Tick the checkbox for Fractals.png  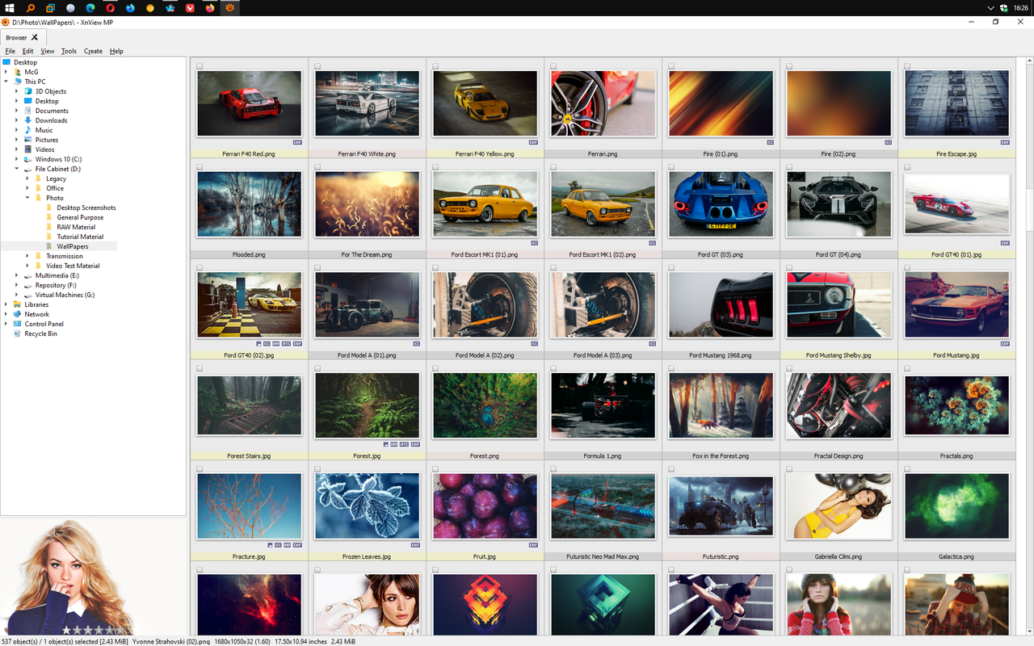[x=907, y=368]
